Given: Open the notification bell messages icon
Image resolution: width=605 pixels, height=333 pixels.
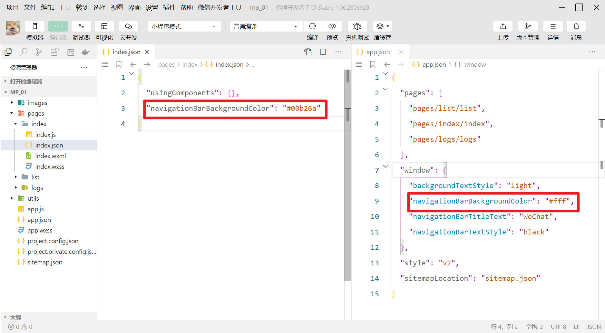Looking at the screenshot, I should [x=576, y=26].
